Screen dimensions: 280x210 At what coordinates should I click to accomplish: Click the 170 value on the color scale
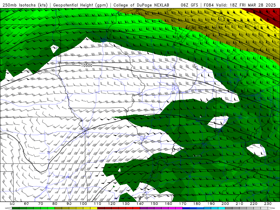point(183,204)
